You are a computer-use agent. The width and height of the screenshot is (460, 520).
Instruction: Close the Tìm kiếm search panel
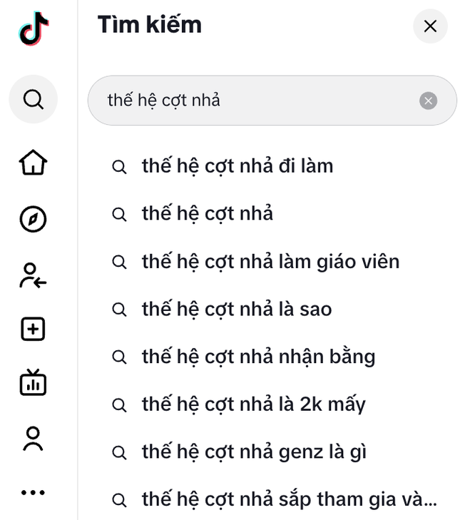pos(430,26)
